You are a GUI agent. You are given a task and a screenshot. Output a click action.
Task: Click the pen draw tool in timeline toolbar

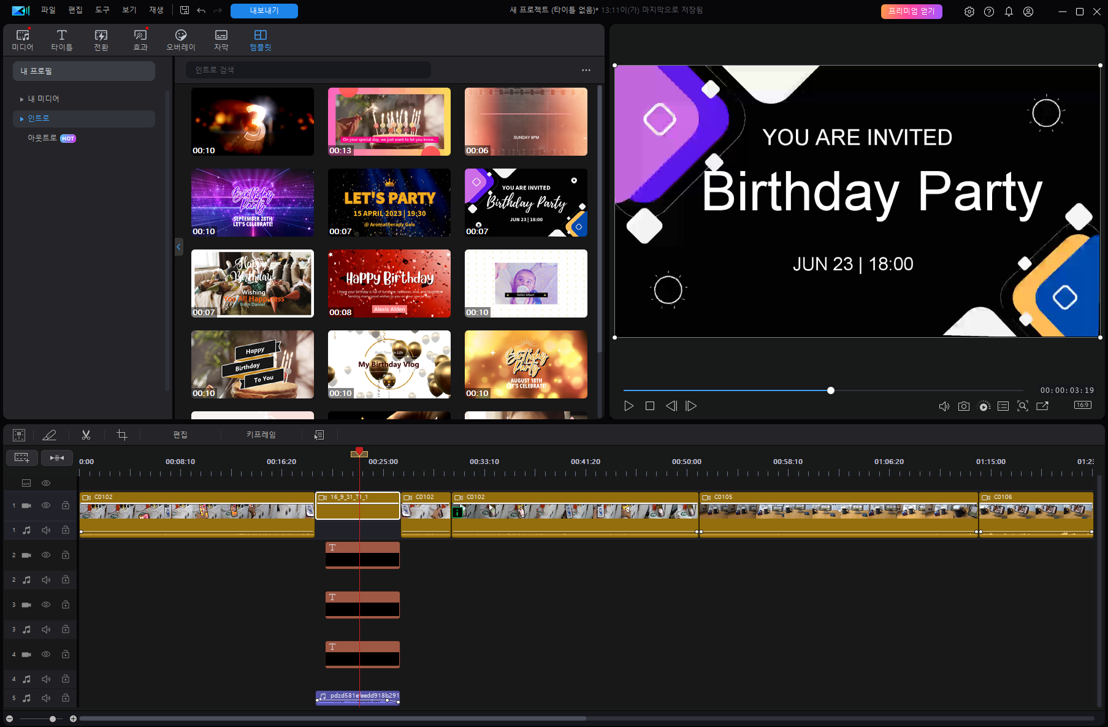(x=49, y=435)
